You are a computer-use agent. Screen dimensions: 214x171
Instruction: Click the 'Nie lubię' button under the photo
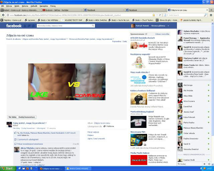(x=12, y=117)
